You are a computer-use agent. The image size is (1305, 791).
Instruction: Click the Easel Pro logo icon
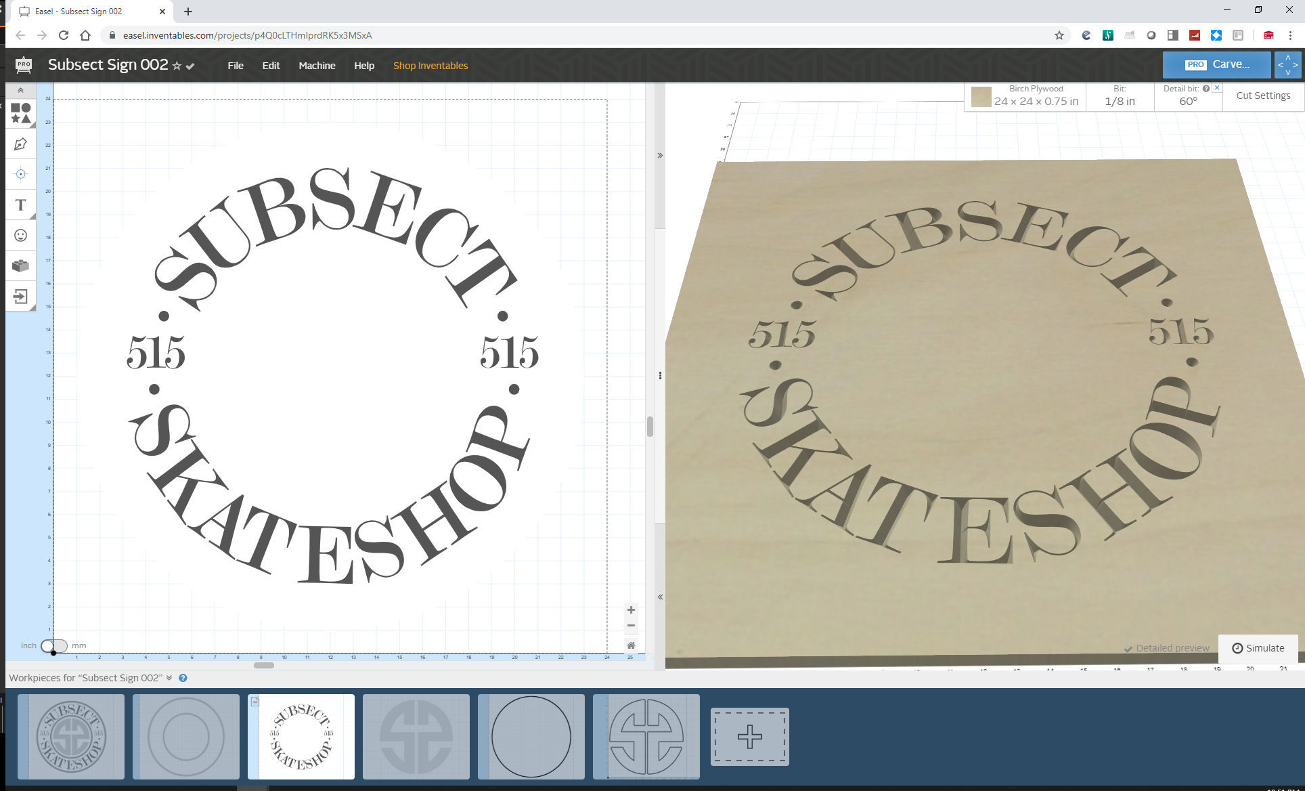[24, 65]
